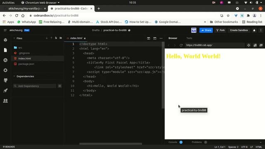Bookmark this page with star icon
This screenshot has height=149, width=265.
pyautogui.click(x=228, y=16)
